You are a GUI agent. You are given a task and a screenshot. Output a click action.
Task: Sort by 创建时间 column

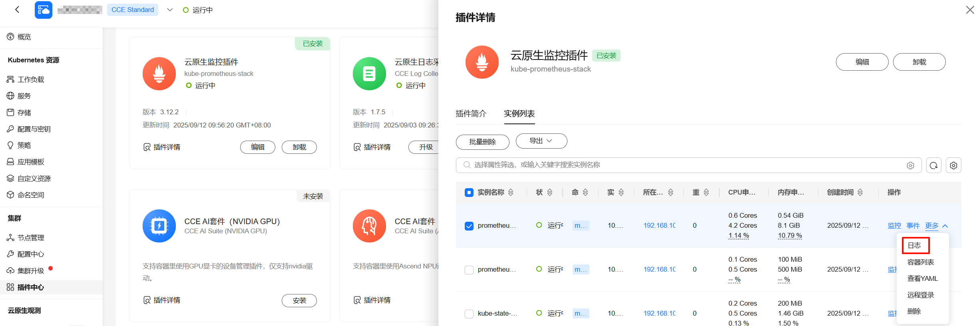coord(860,193)
